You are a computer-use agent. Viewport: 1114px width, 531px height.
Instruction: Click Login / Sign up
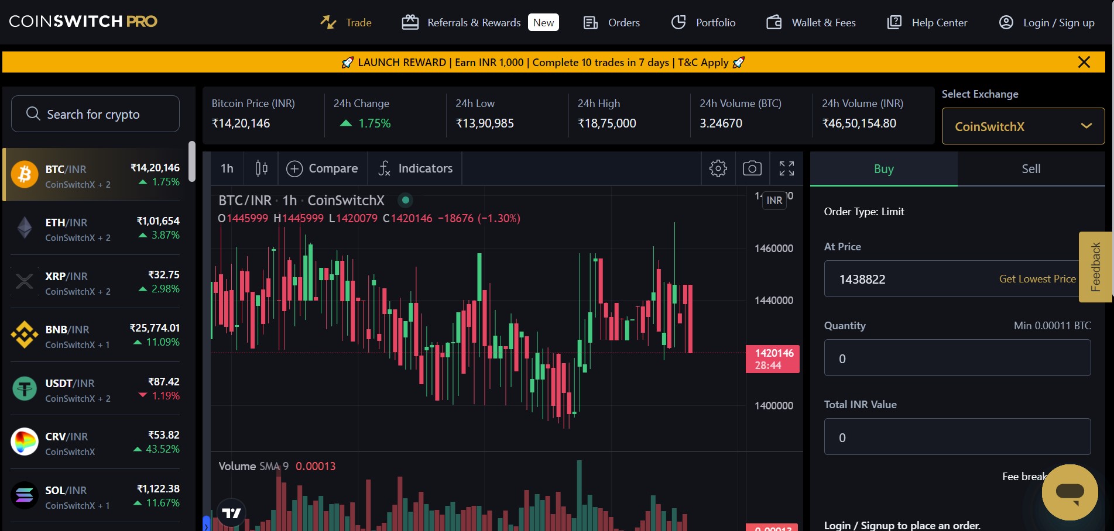[x=1046, y=22]
